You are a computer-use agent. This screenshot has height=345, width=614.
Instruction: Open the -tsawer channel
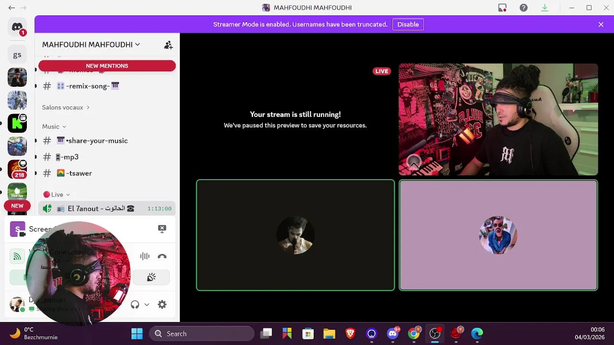tap(107, 173)
